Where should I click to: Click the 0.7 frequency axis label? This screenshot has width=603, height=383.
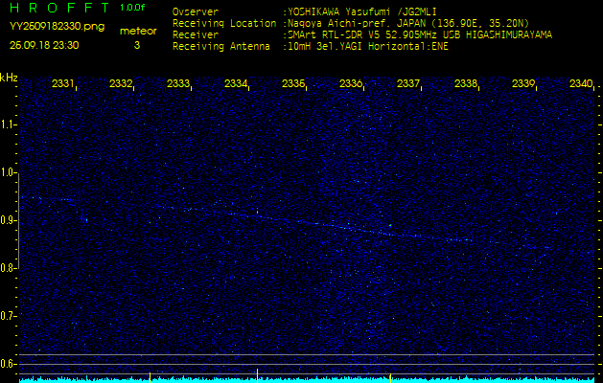coord(9,316)
